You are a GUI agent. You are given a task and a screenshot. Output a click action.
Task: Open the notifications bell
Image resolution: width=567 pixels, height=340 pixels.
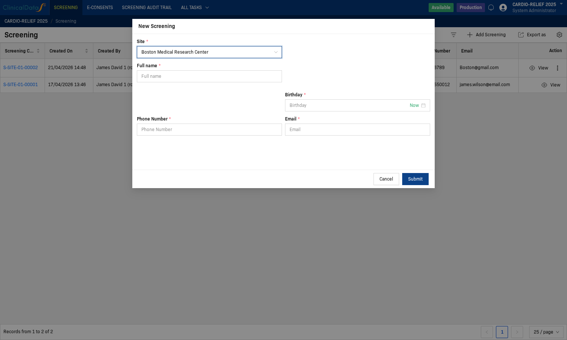pos(491,8)
